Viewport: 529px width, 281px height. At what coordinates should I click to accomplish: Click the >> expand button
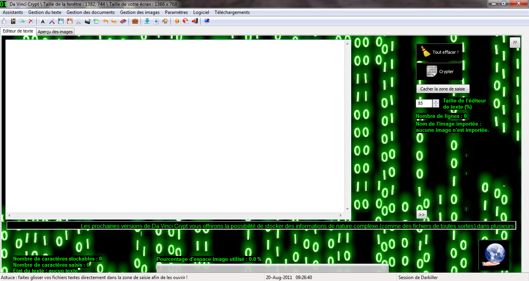pyautogui.click(x=421, y=215)
